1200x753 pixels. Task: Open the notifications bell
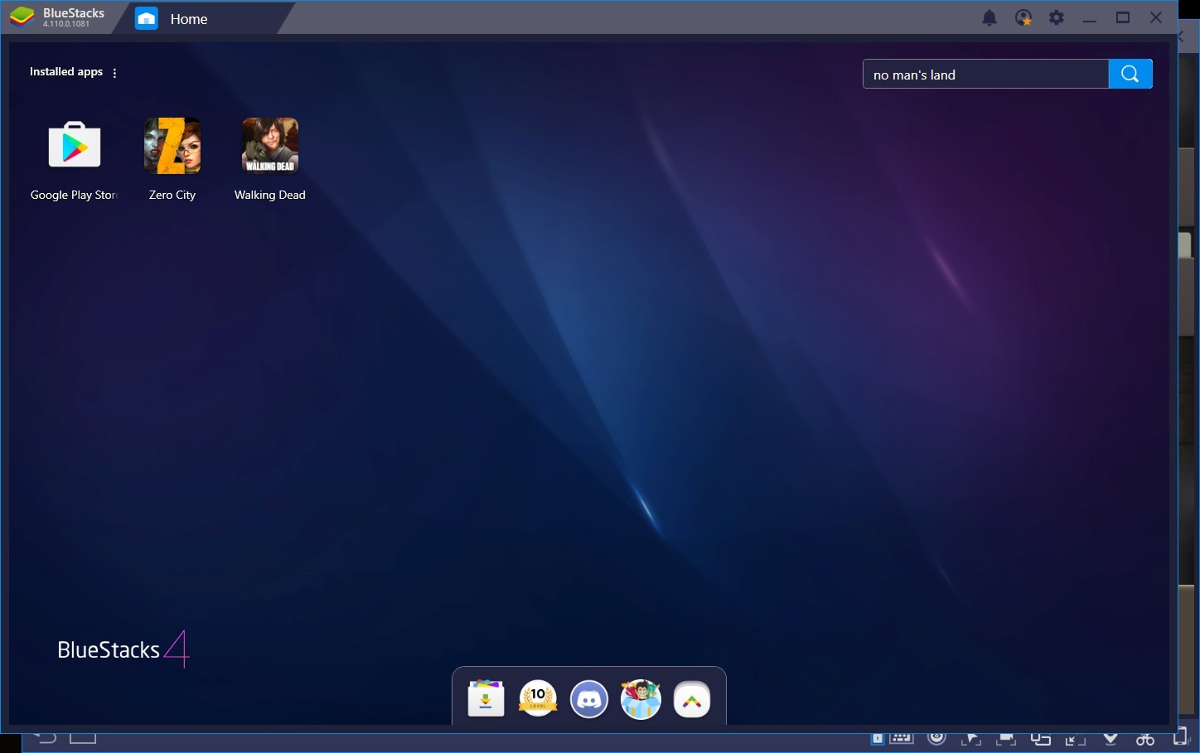pos(990,18)
